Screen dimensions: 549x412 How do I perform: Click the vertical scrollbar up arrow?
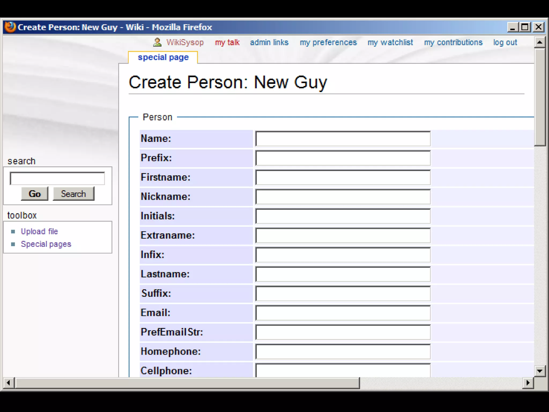pyautogui.click(x=540, y=42)
